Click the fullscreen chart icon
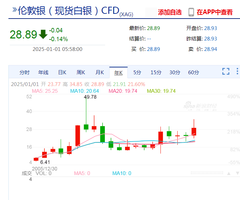This screenshot has width=240, height=200. point(226,72)
